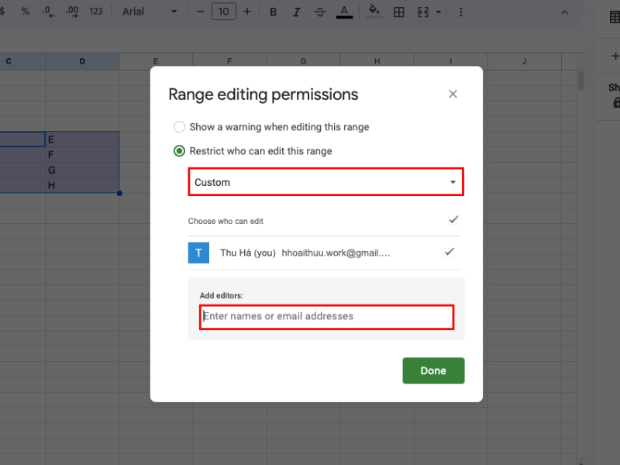Click the percent format icon
Image resolution: width=620 pixels, height=465 pixels.
click(x=26, y=12)
